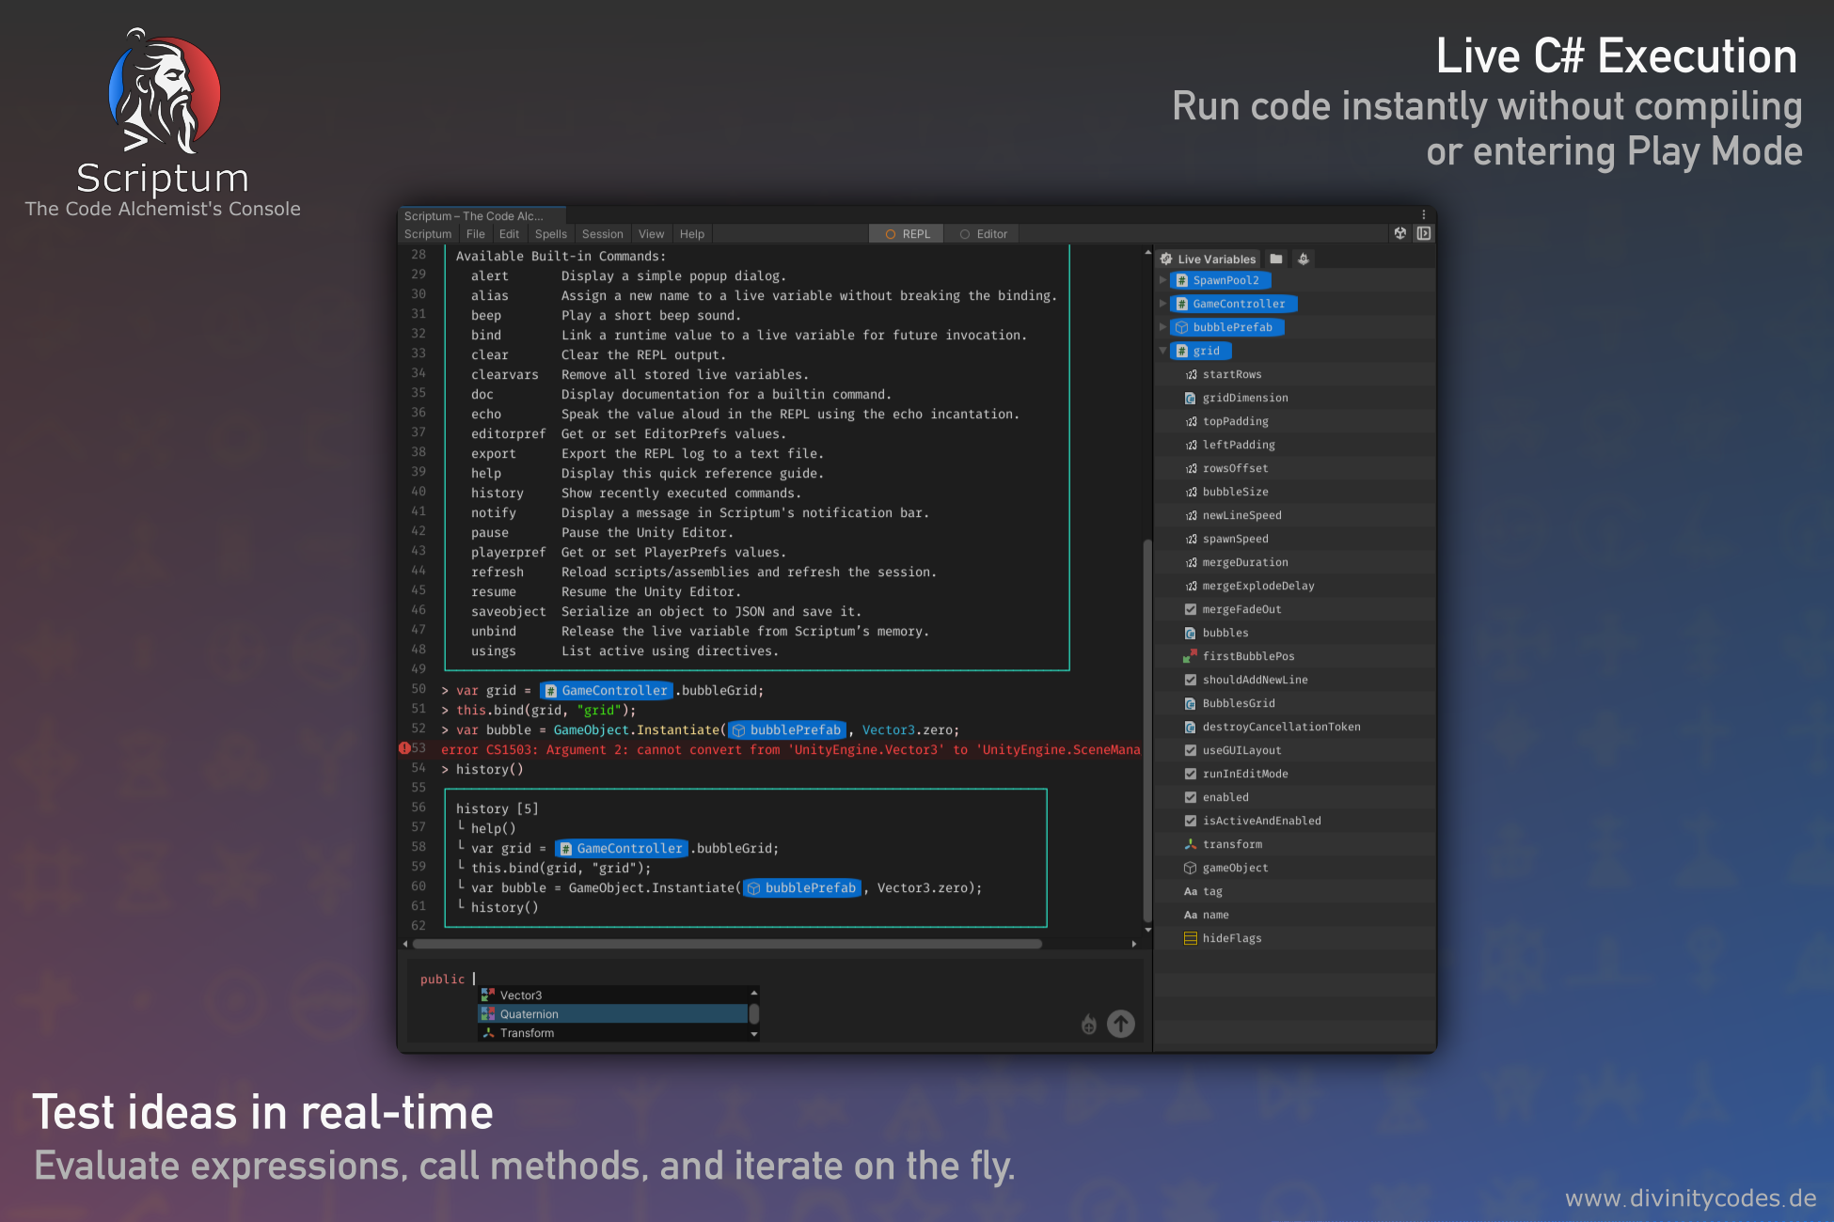
Task: Choose Transform from autocomplete list
Action: 613,1032
